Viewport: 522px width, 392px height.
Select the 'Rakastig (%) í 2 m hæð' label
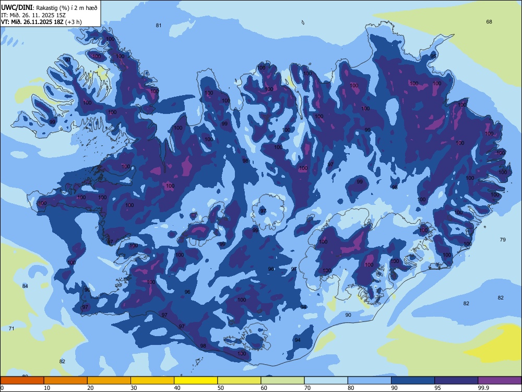[x=67, y=8]
